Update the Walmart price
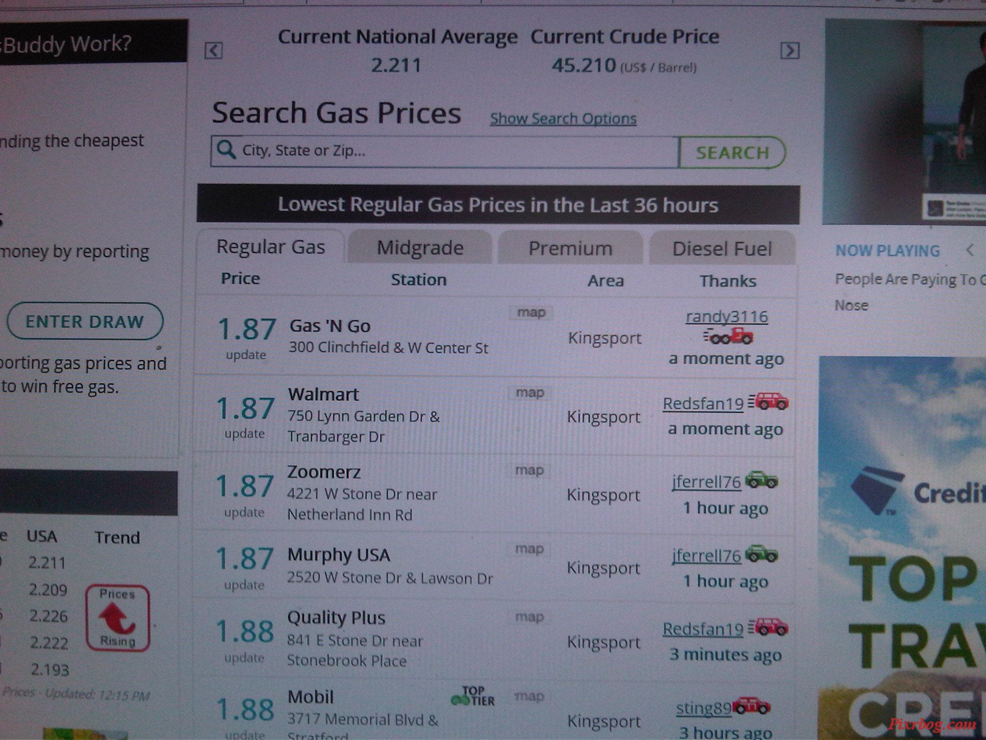This screenshot has width=986, height=740. coord(245,434)
